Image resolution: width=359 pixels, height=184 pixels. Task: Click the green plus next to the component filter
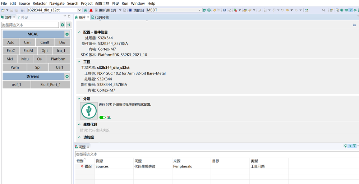(x=62, y=25)
